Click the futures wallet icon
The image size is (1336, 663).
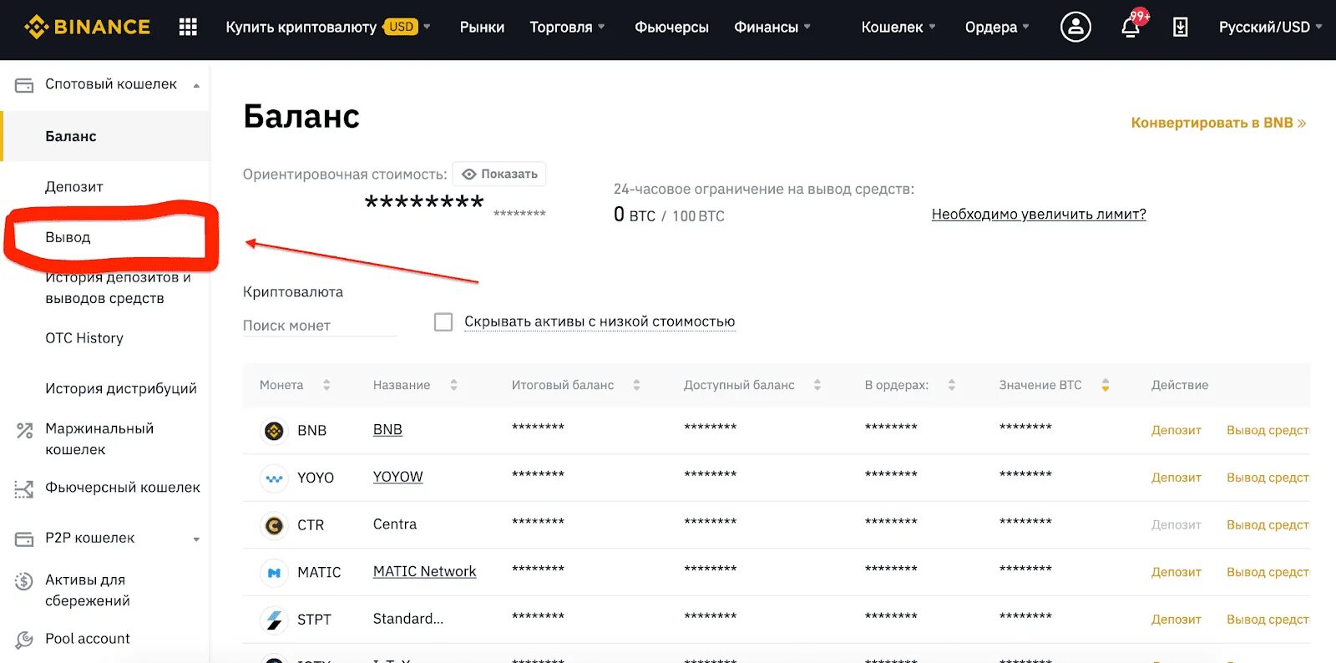coord(24,488)
